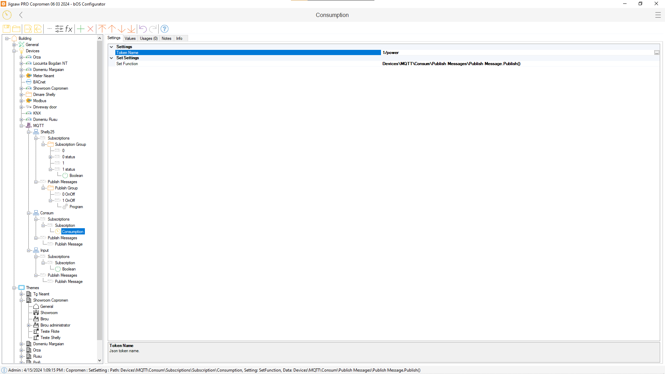This screenshot has width=665, height=374.
Task: Collapse the Settings section chevron
Action: click(x=112, y=47)
